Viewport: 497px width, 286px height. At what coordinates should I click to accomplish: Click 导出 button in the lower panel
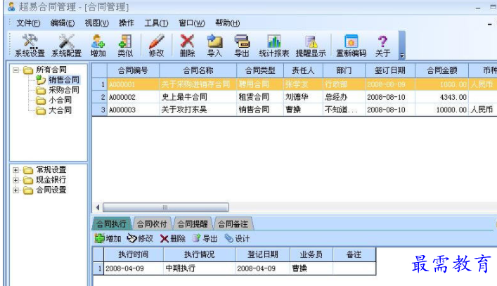coord(205,238)
